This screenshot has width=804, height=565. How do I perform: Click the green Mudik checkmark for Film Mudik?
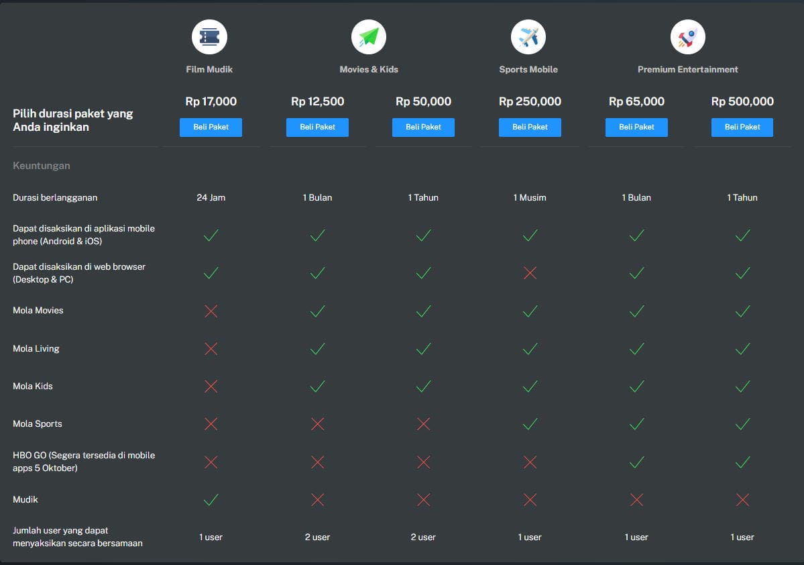(x=211, y=499)
